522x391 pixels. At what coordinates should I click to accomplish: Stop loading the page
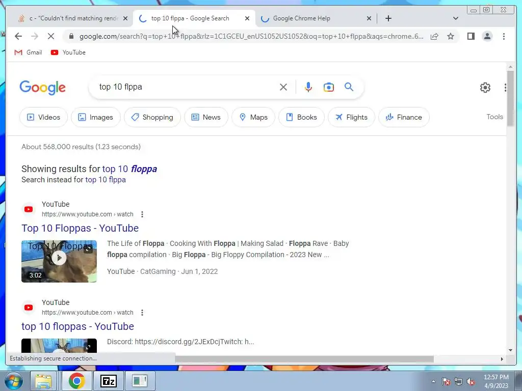51,36
